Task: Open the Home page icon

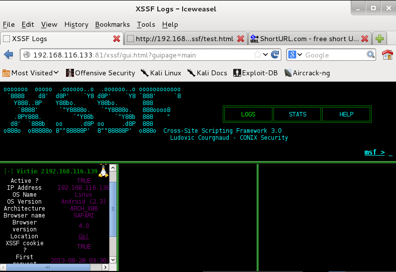Action: click(x=387, y=54)
